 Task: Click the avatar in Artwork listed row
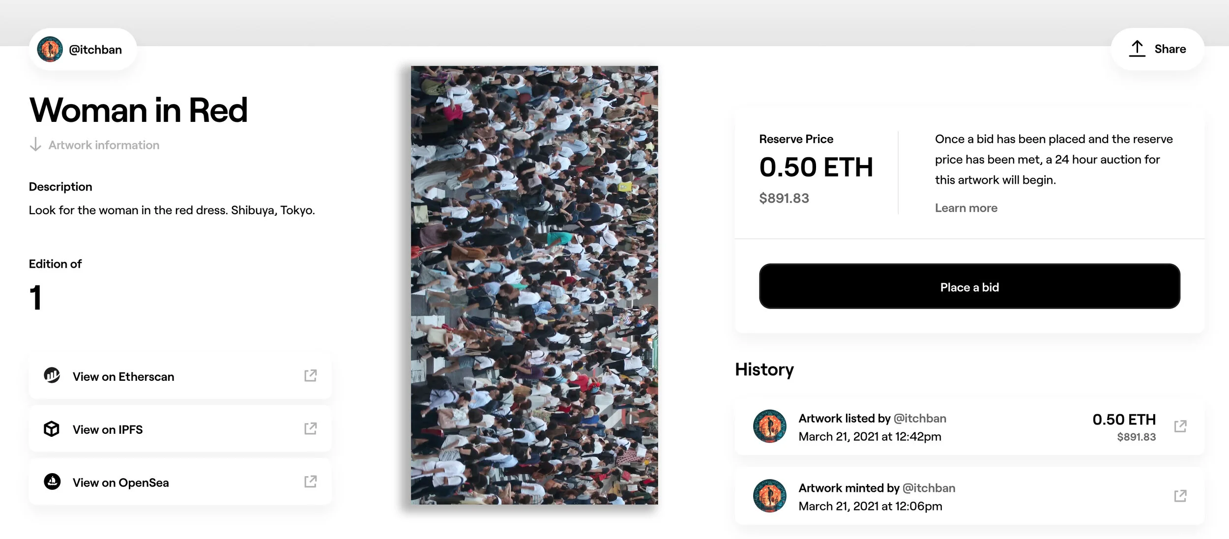[769, 426]
